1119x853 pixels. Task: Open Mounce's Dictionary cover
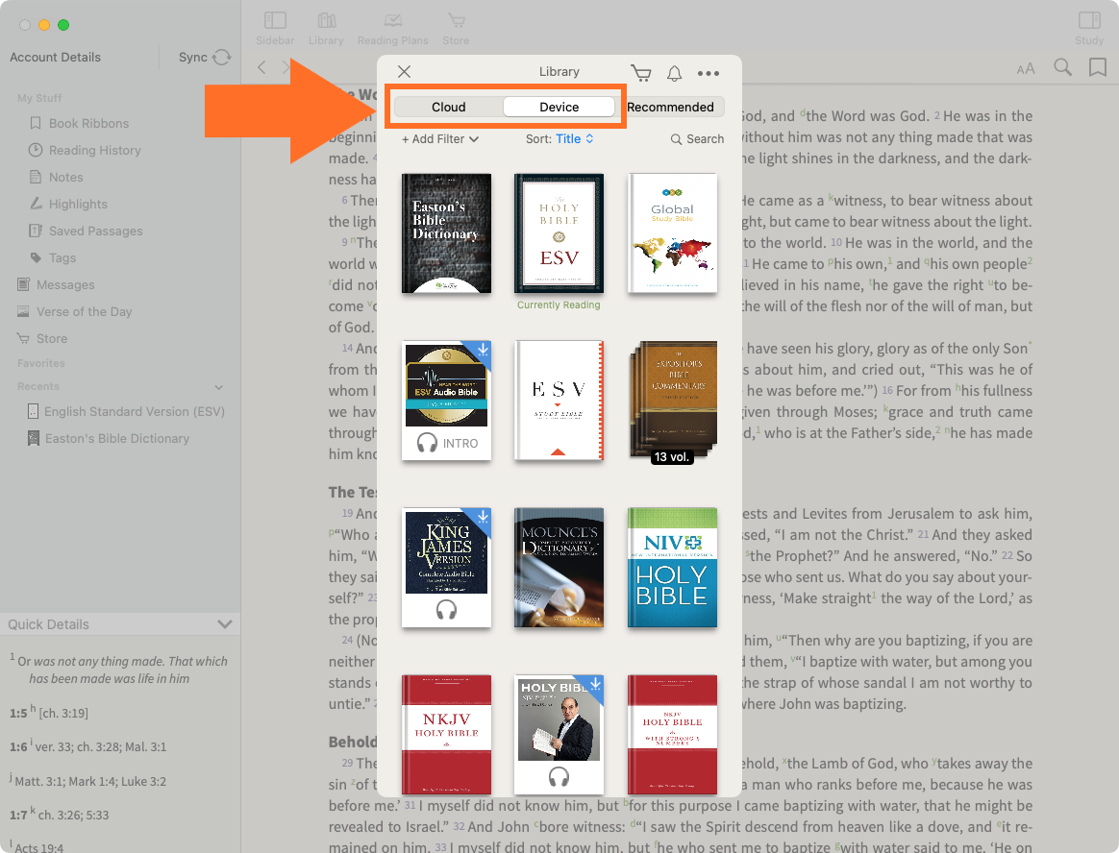tap(559, 568)
